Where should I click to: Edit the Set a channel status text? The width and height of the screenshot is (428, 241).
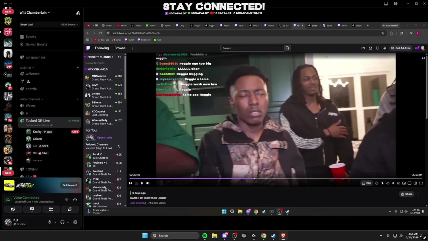(x=39, y=125)
